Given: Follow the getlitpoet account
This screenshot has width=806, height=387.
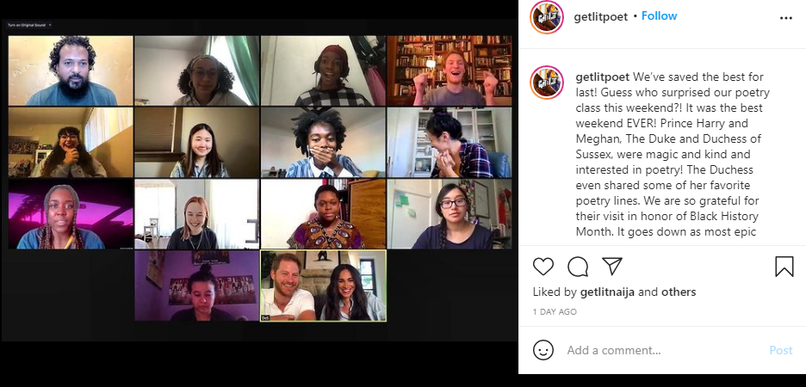Looking at the screenshot, I should (x=659, y=16).
